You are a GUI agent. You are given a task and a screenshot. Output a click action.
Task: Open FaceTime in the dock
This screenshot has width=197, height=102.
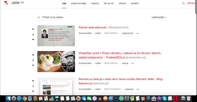tap(89, 98)
